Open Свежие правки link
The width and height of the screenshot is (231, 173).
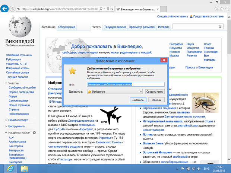18,100
